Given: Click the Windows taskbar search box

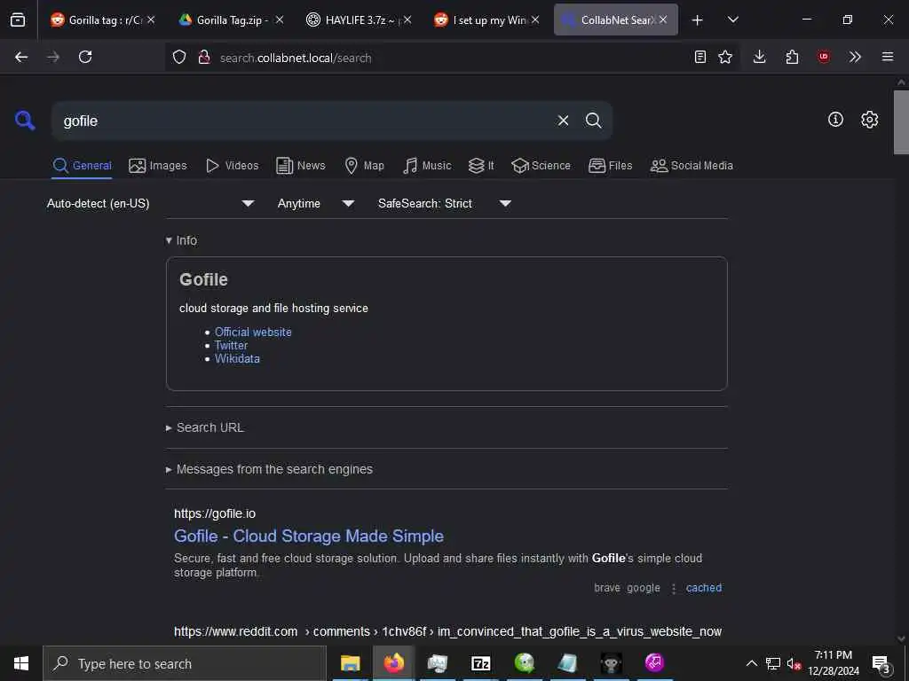Looking at the screenshot, I should tap(185, 663).
